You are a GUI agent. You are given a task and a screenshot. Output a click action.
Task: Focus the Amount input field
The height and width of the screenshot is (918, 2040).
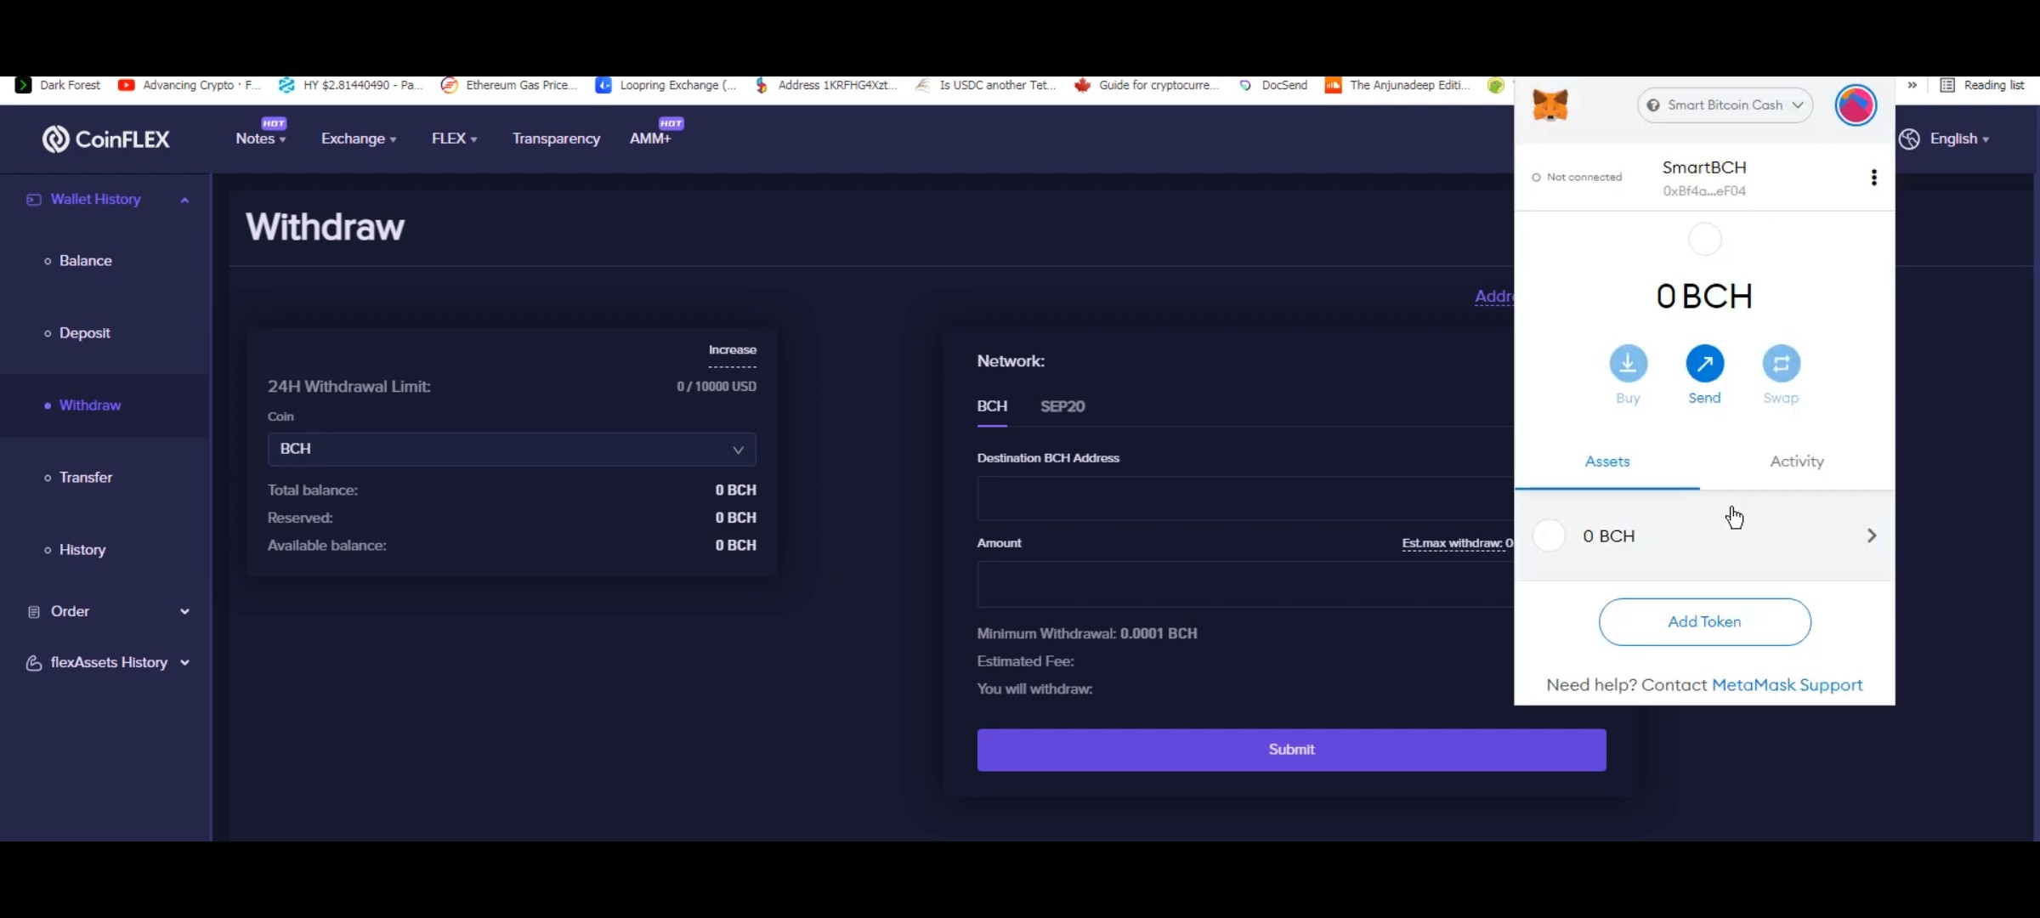click(1245, 584)
